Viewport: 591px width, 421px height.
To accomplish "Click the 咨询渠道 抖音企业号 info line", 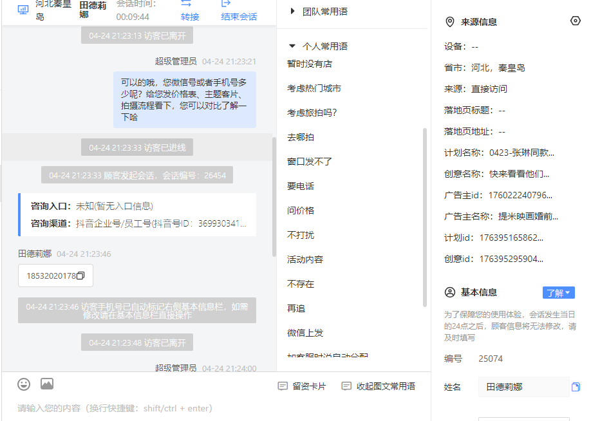I will pos(138,223).
